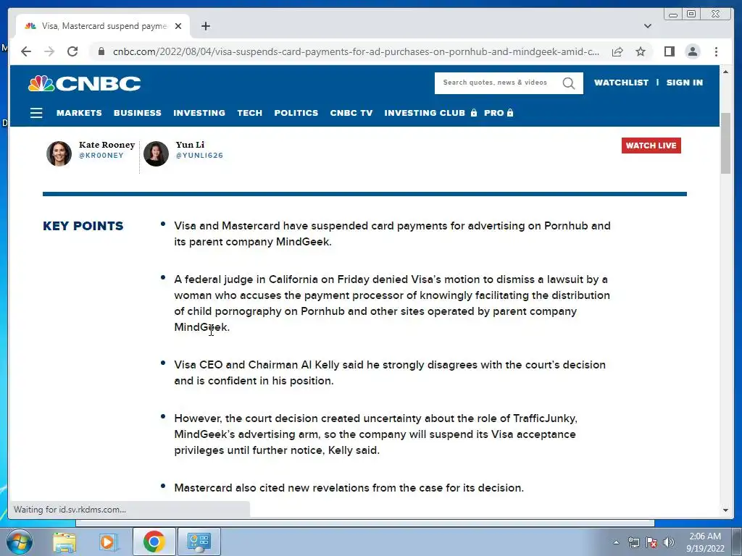This screenshot has width=742, height=556.
Task: Open the Windows Start menu
Action: [19, 542]
